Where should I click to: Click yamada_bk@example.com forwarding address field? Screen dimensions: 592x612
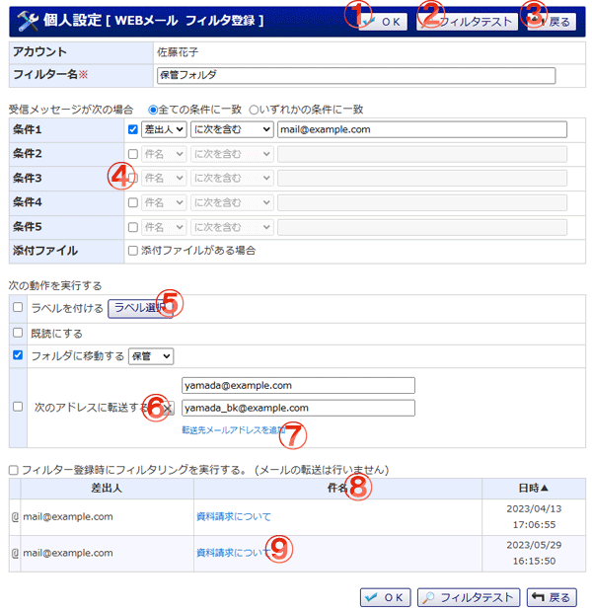[298, 408]
